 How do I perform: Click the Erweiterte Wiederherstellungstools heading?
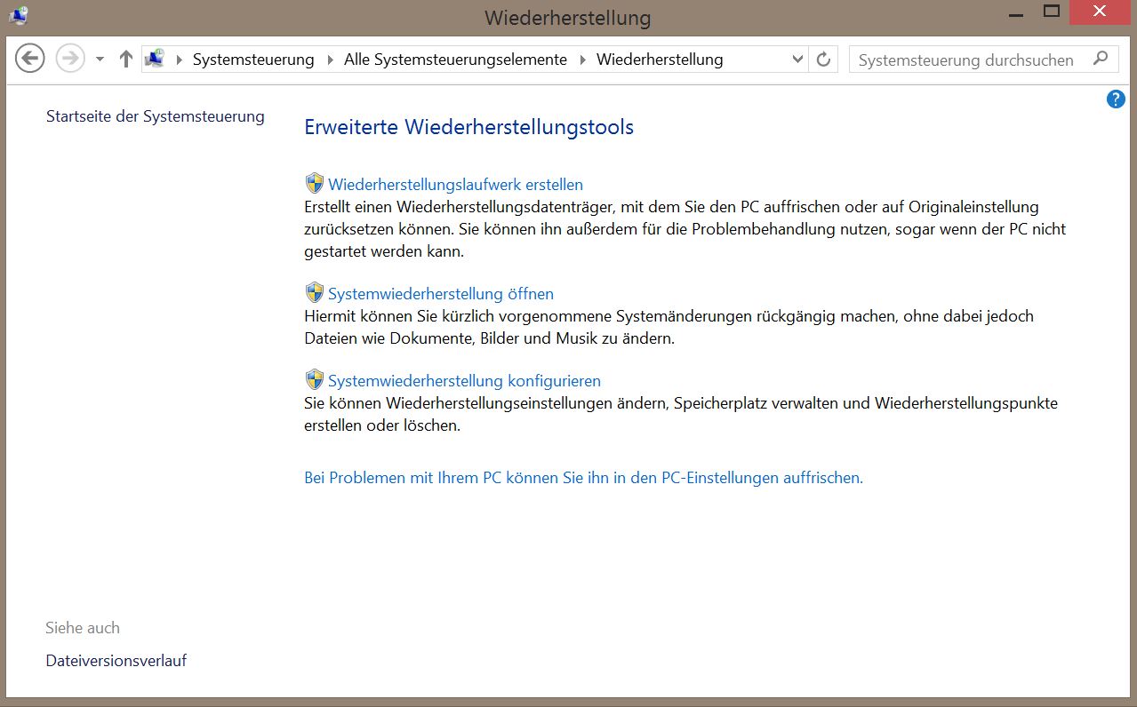(x=468, y=127)
